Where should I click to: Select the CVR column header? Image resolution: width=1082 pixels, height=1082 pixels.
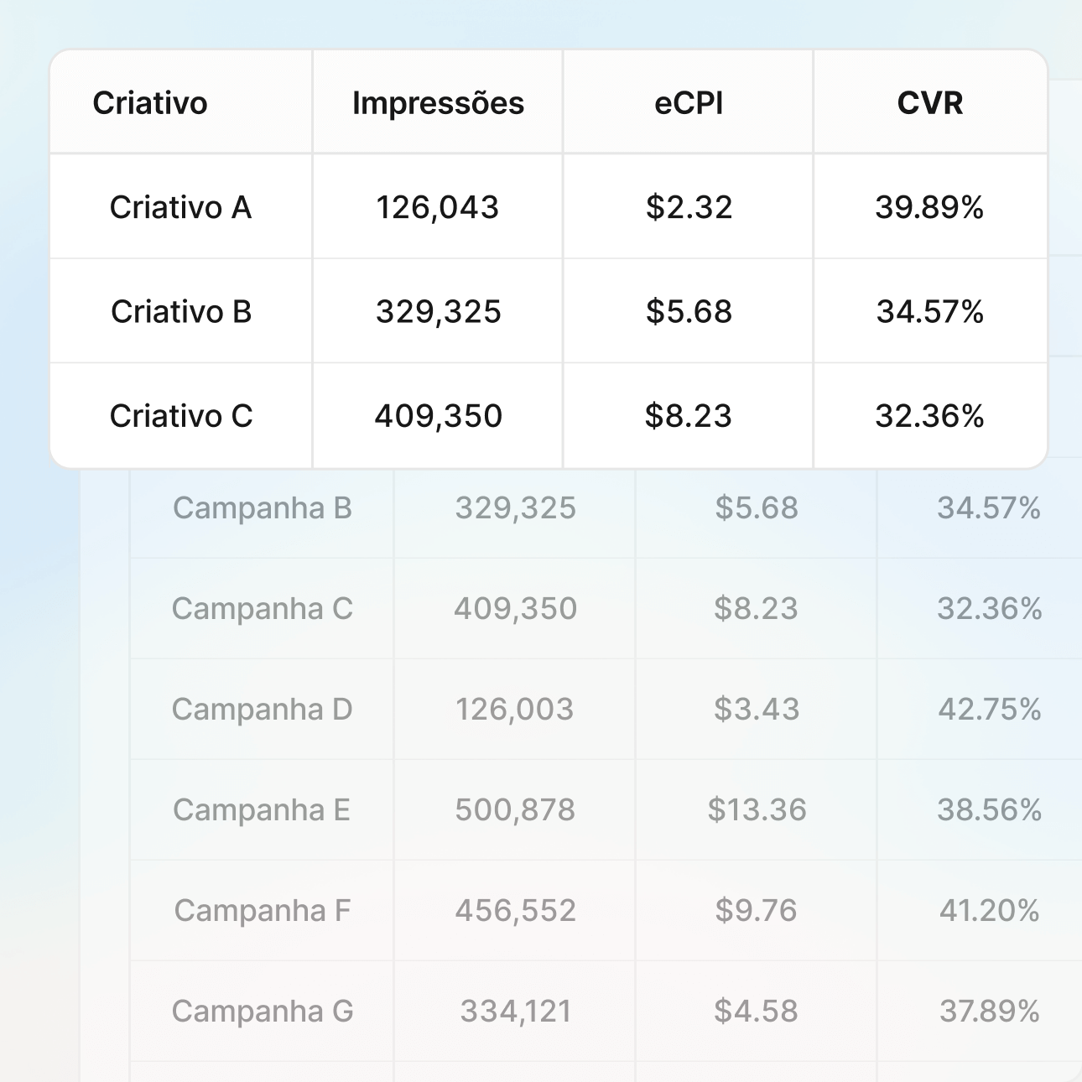pos(930,103)
